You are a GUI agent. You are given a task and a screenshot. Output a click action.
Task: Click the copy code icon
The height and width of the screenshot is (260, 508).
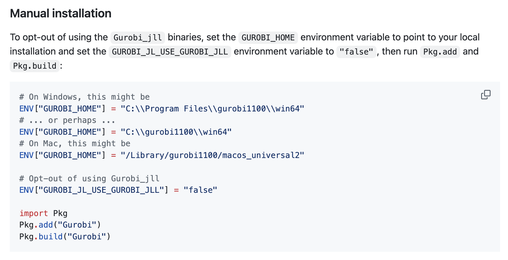point(486,95)
